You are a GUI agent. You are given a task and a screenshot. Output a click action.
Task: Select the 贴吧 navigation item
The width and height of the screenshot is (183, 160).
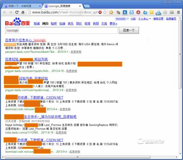click(54, 24)
